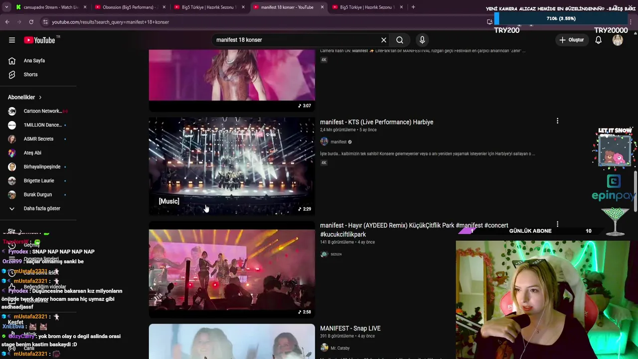Click the 4K badge under KTS video
638x359 pixels.
(323, 163)
